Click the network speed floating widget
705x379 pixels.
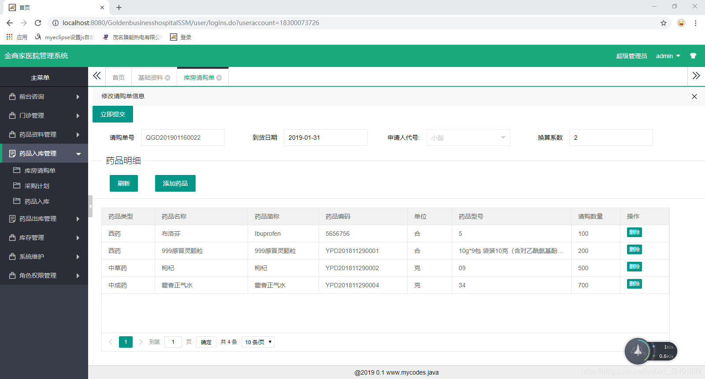pos(651,351)
